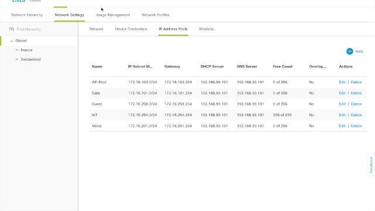Edit the Guest address pool

[342, 104]
